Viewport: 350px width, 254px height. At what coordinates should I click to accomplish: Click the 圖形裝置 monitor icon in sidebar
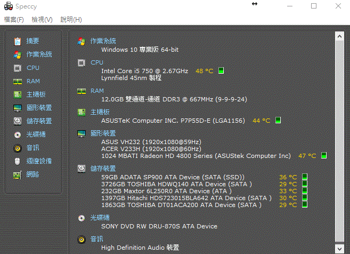[x=18, y=108]
